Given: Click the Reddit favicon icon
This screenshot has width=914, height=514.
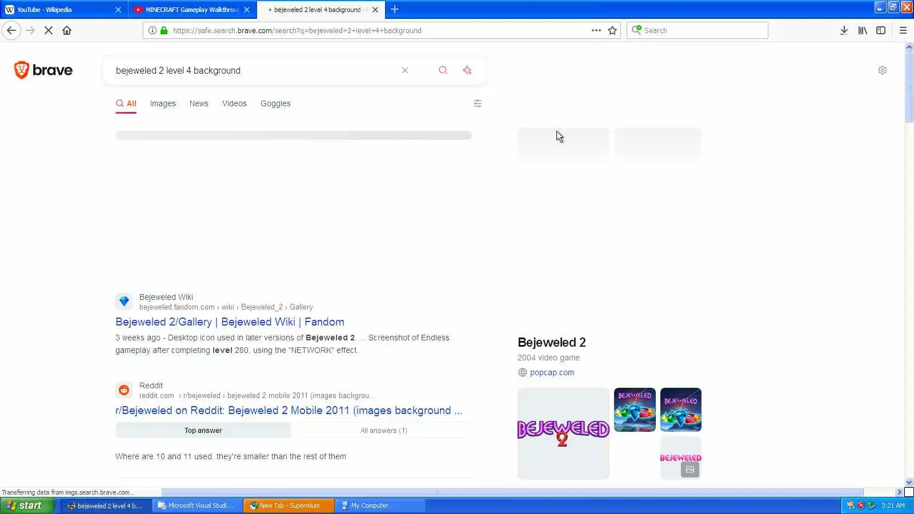Looking at the screenshot, I should click(124, 390).
